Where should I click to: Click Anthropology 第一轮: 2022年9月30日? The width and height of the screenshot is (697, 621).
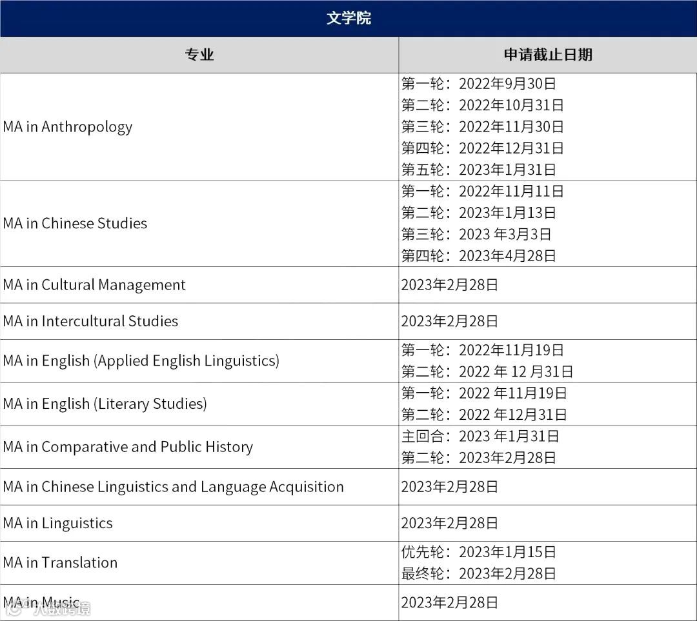pos(479,84)
